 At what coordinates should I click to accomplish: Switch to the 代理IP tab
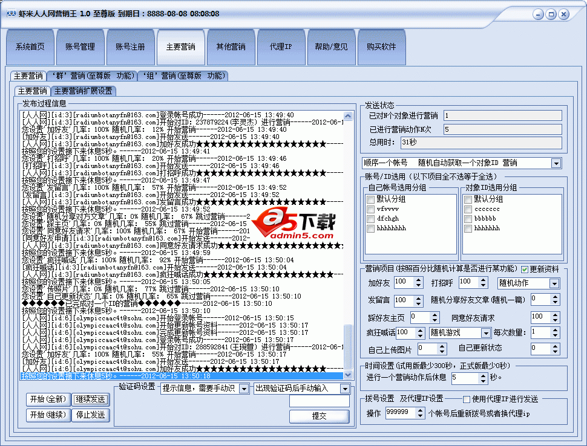click(x=280, y=47)
